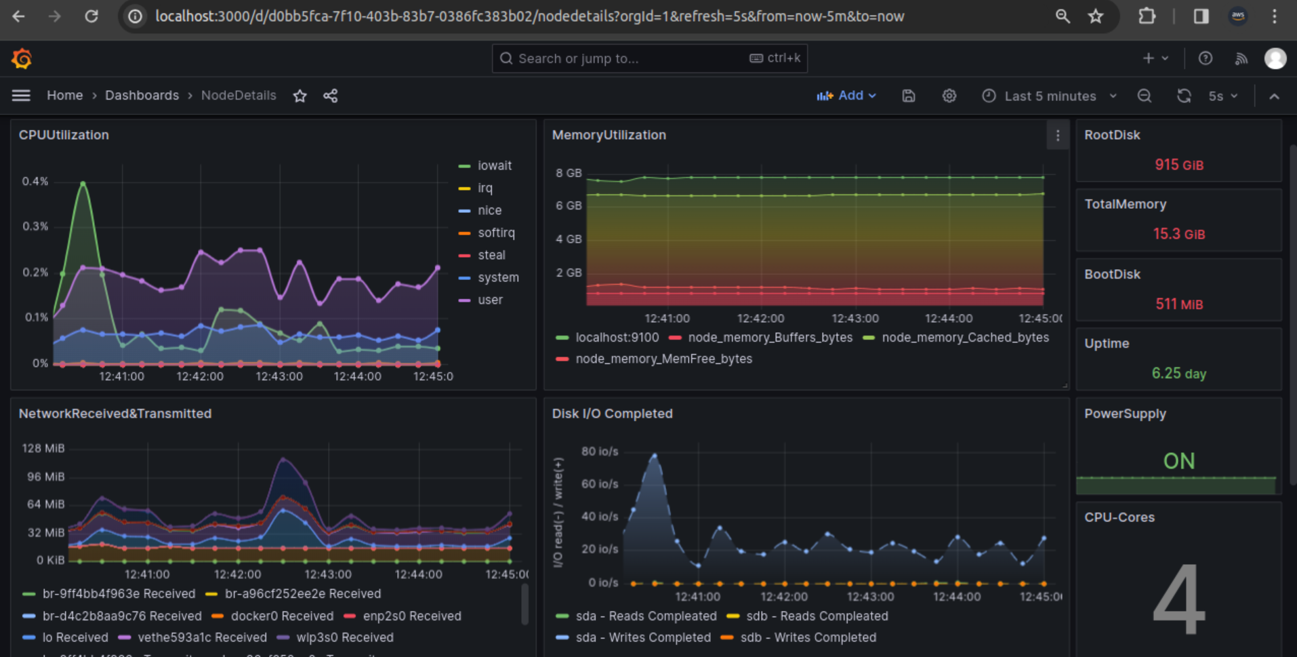Toggle the iowait series in CPU legend
The width and height of the screenshot is (1297, 657).
tap(495, 165)
